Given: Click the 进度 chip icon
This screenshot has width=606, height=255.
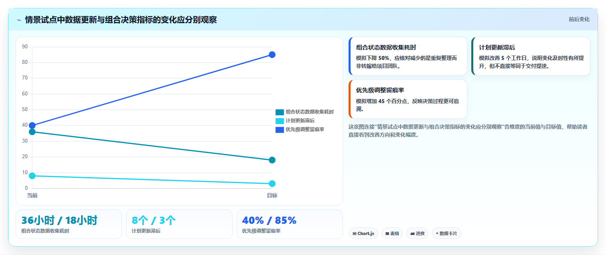Looking at the screenshot, I should pyautogui.click(x=412, y=233).
